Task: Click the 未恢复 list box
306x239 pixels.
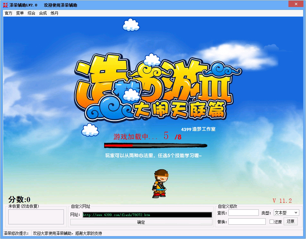Action: pos(36,217)
